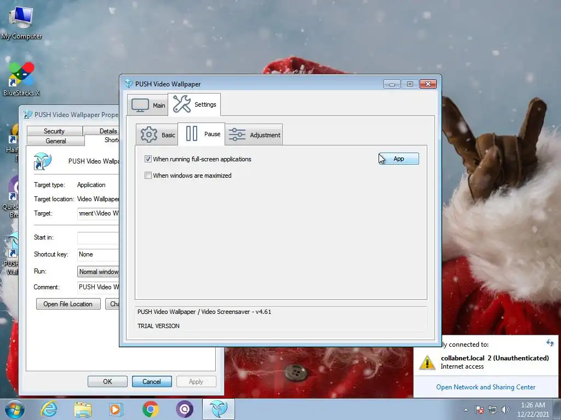Click the network refresh arrows icon

(x=550, y=343)
